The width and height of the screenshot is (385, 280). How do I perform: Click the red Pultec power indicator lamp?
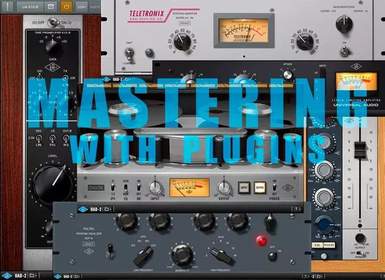pyautogui.click(x=261, y=241)
